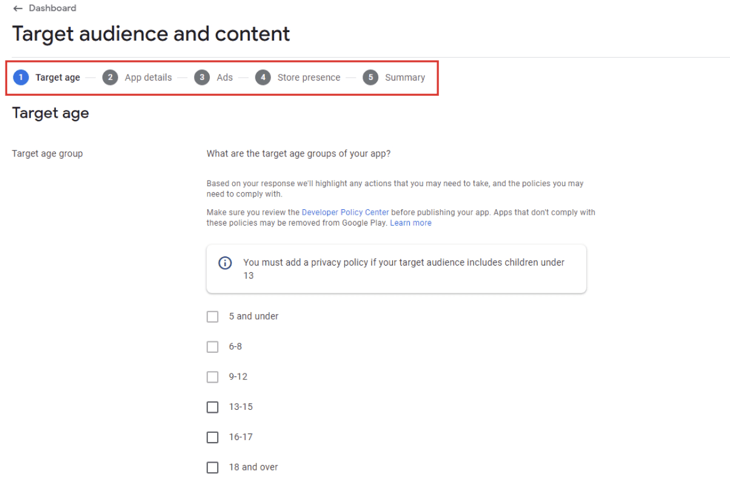
Task: Check the "16-17" checkbox
Action: (212, 437)
